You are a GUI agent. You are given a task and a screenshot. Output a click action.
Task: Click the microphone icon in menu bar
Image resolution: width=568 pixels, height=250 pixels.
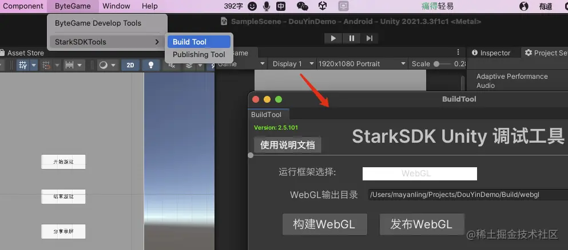point(267,6)
